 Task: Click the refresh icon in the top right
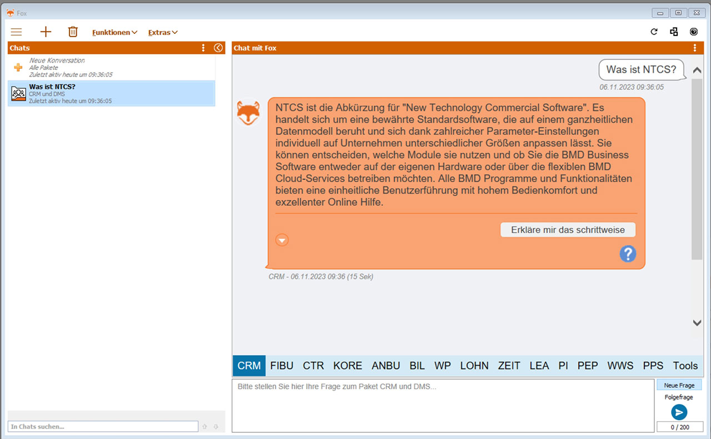coord(654,32)
